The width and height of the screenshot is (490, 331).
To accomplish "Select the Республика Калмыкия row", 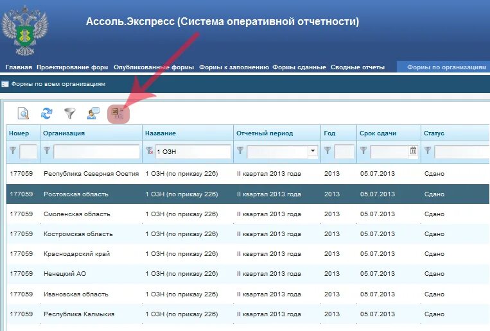I will [248, 314].
